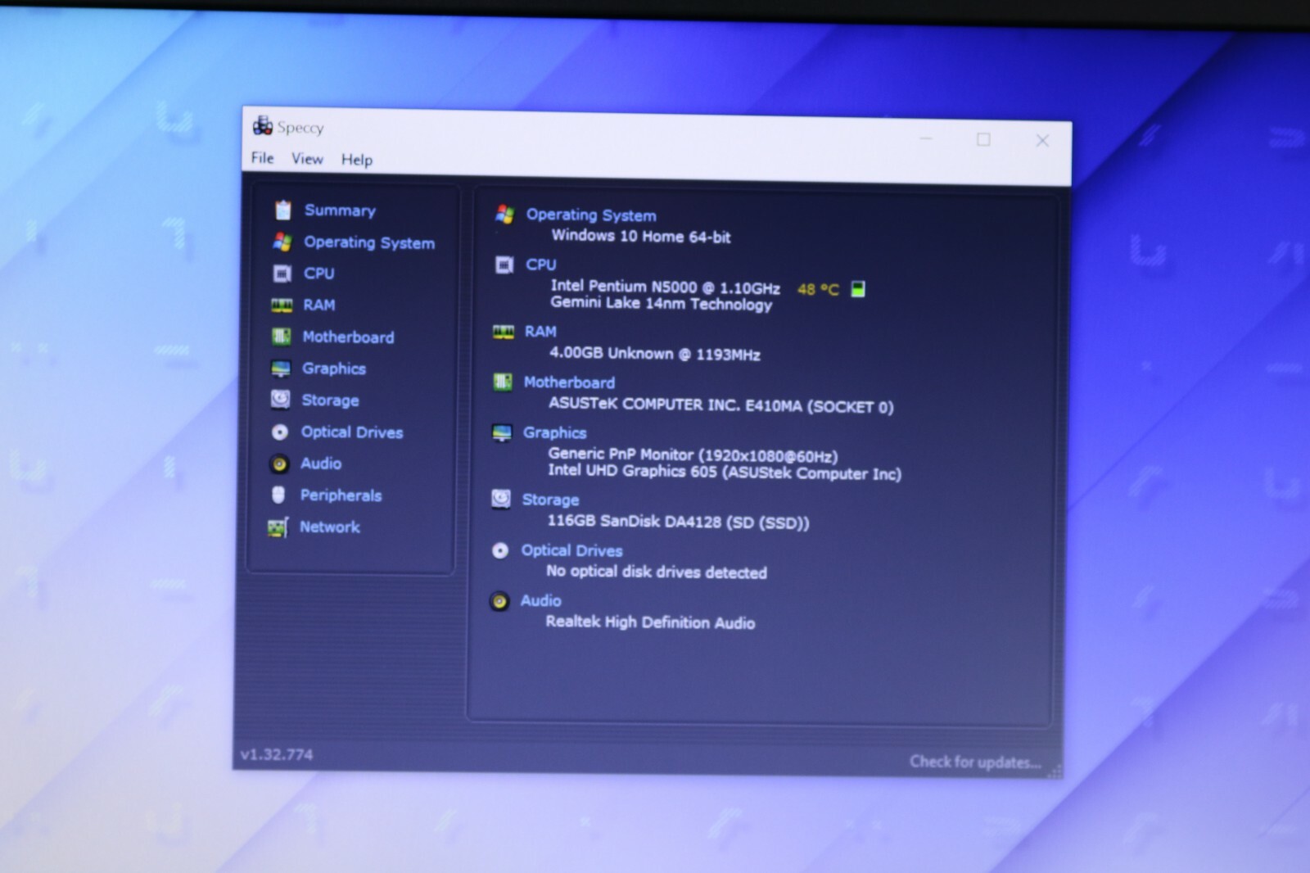Screen dimensions: 1310x873
Task: Select Storage in the sidebar
Action: (330, 400)
